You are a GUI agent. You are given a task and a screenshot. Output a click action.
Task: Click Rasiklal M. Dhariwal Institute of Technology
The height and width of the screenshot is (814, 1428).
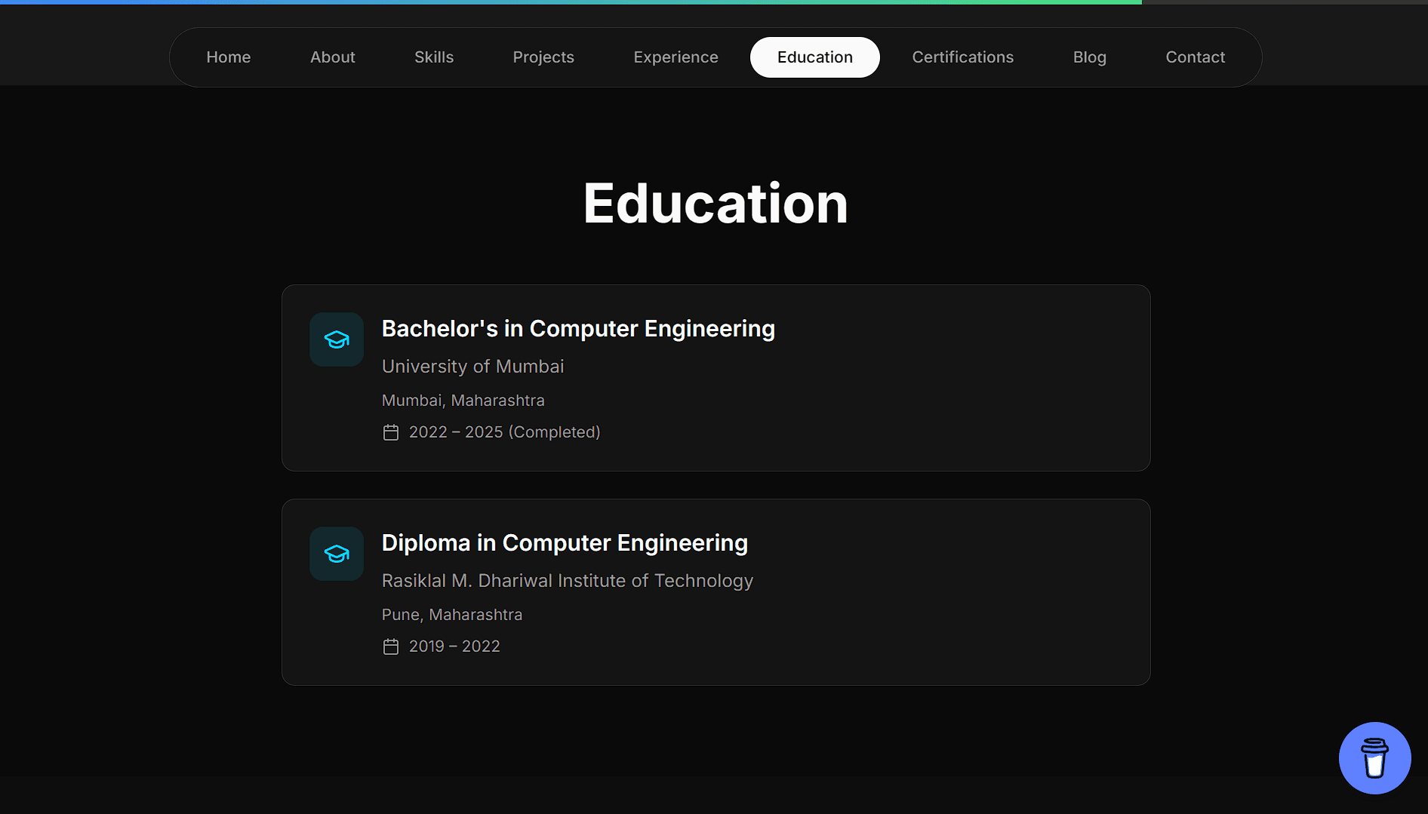tap(567, 581)
